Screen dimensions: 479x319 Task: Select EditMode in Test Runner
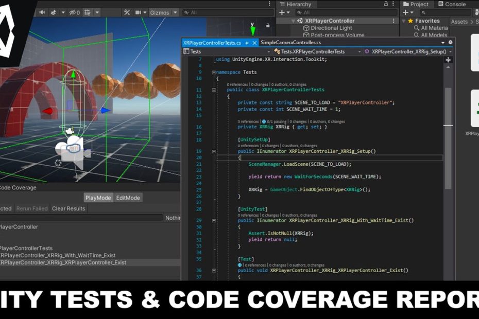click(x=128, y=198)
